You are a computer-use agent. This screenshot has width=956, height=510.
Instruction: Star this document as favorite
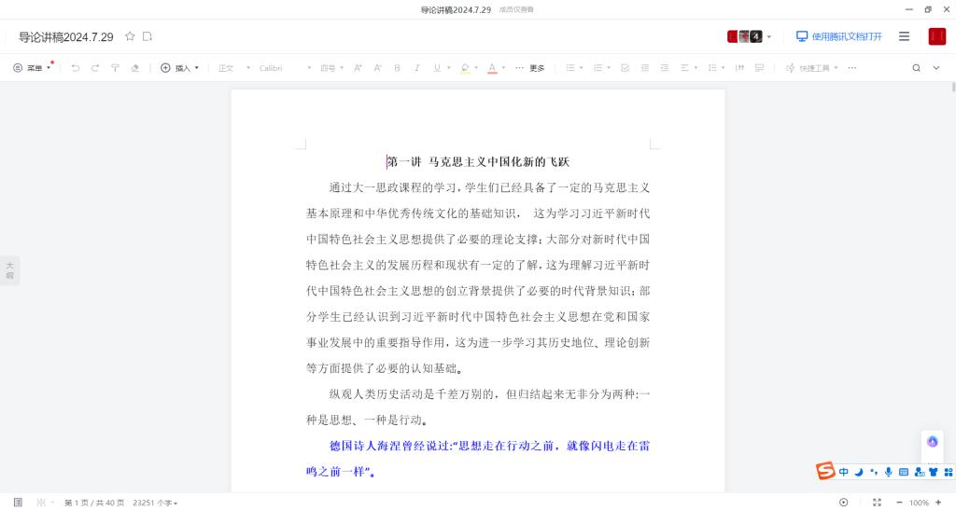(x=130, y=36)
